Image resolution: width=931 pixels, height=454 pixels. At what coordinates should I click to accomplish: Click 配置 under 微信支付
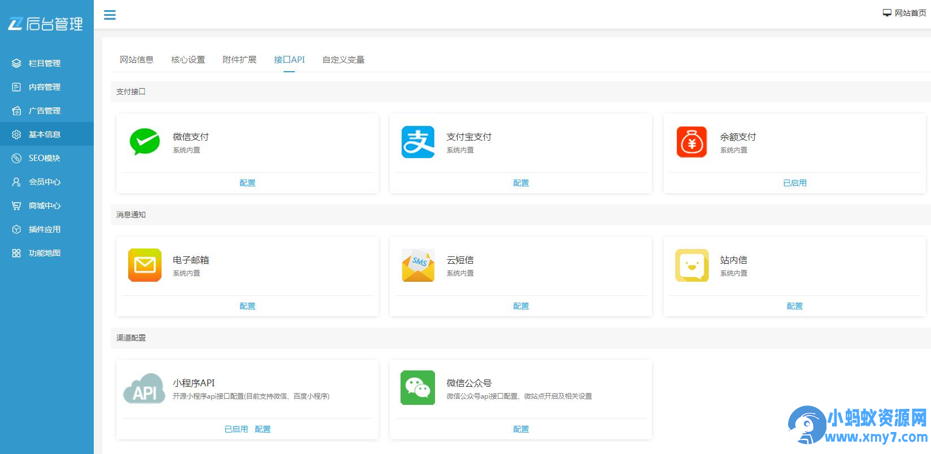pos(247,183)
